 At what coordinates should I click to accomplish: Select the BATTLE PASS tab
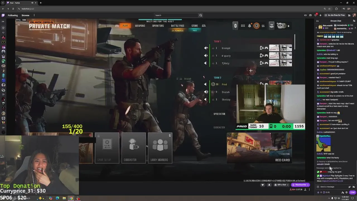[178, 26]
